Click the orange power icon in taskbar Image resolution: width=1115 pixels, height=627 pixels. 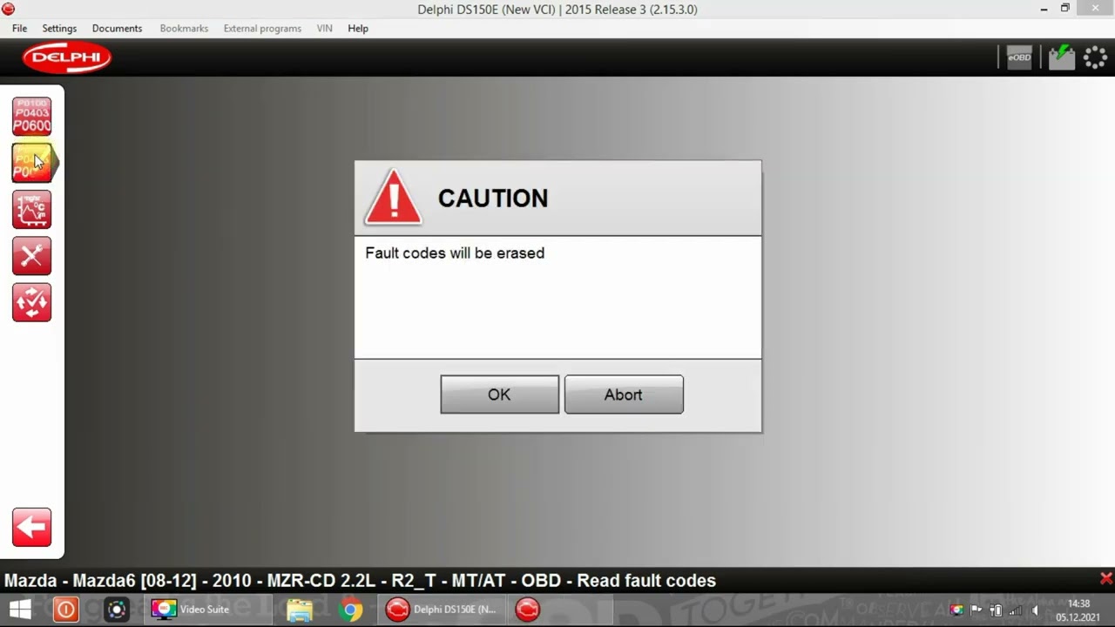pos(66,610)
